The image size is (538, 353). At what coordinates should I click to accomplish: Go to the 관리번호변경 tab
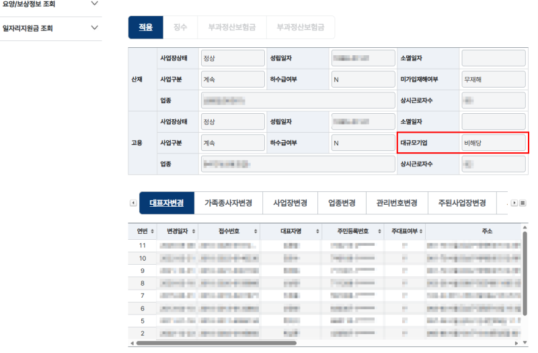(397, 203)
